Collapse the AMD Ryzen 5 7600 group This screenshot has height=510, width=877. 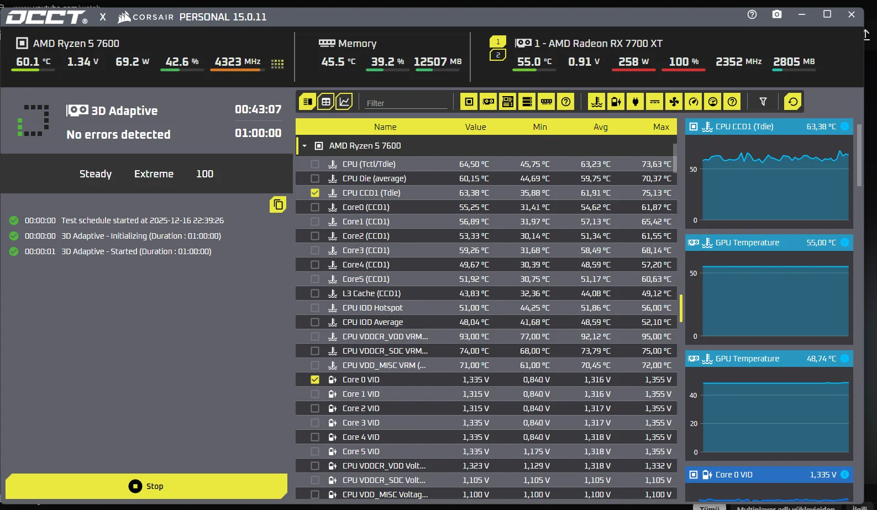point(304,146)
